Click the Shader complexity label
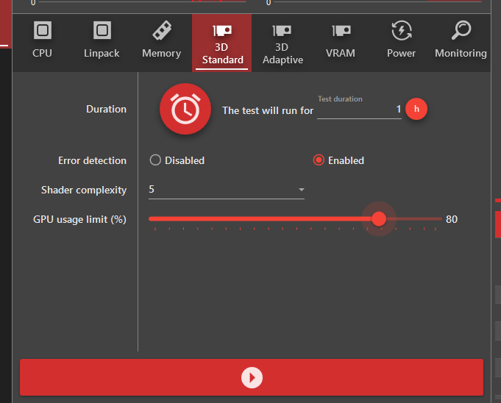This screenshot has width=501, height=403. coord(84,190)
